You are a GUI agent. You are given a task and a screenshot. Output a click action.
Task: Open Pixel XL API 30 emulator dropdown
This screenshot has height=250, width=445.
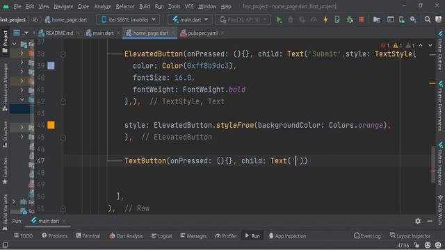pos(243,19)
